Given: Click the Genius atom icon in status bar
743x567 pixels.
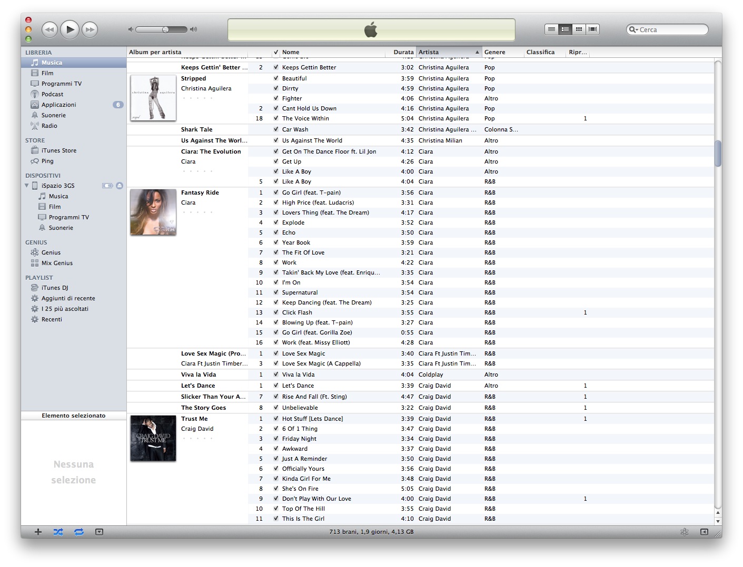Looking at the screenshot, I should (684, 532).
